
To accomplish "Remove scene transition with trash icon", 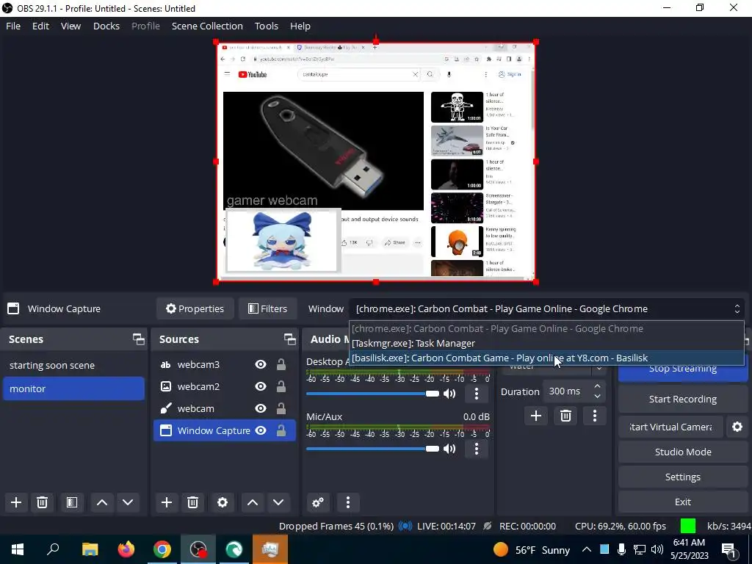I will (x=565, y=416).
